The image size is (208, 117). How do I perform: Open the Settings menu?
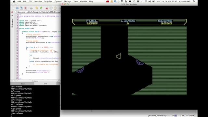pyautogui.click(x=68, y=1)
